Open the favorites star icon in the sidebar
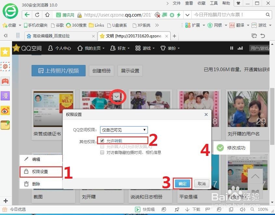The width and height of the screenshot is (275, 215). tap(5, 51)
